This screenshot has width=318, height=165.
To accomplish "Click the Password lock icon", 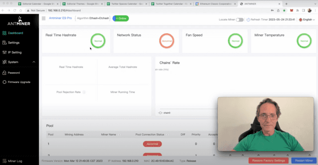I will [x=4, y=73].
